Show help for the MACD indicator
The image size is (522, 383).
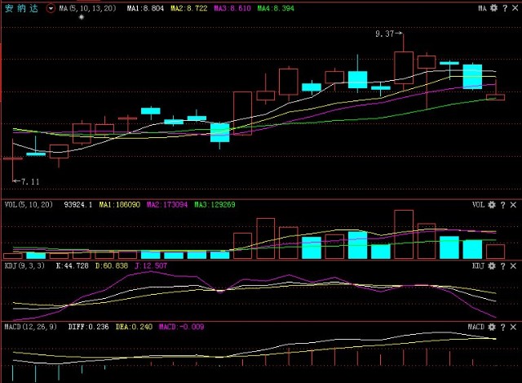pos(502,327)
